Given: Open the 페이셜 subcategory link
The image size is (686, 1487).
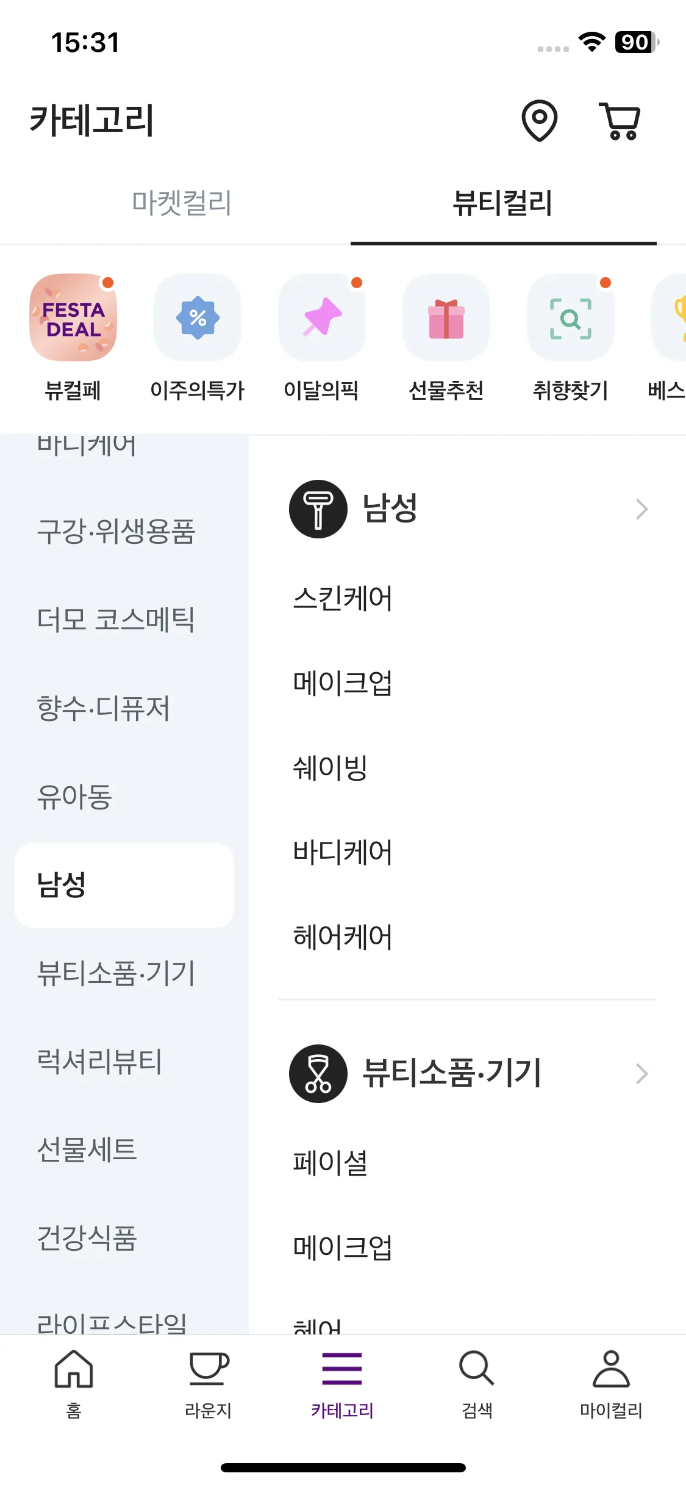Looking at the screenshot, I should [330, 1163].
